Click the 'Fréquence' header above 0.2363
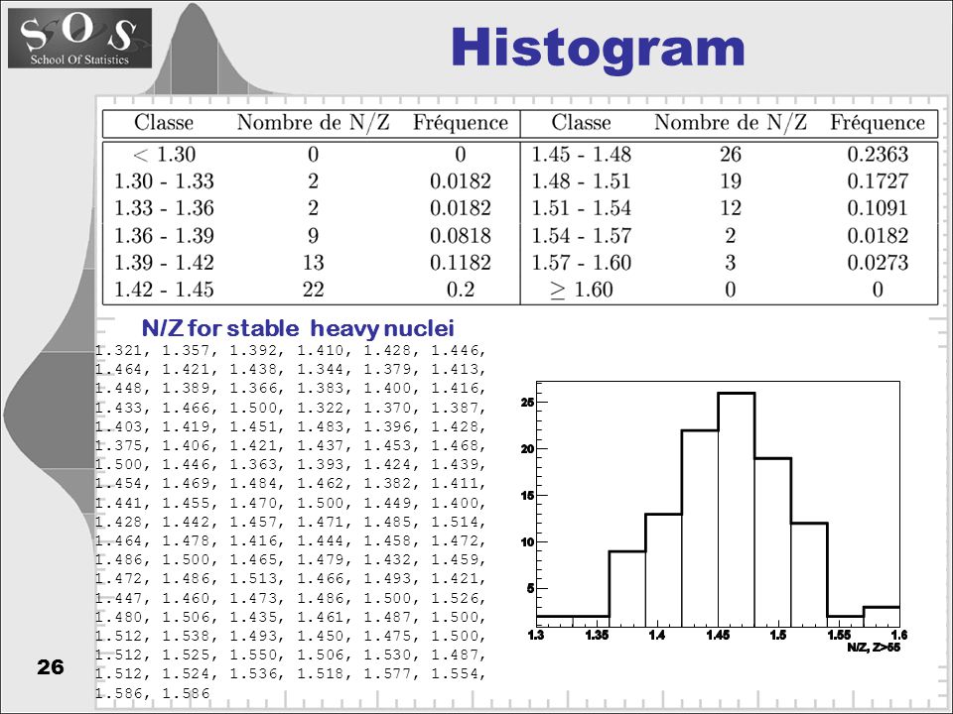Viewport: 953px width, 714px height. point(878,123)
